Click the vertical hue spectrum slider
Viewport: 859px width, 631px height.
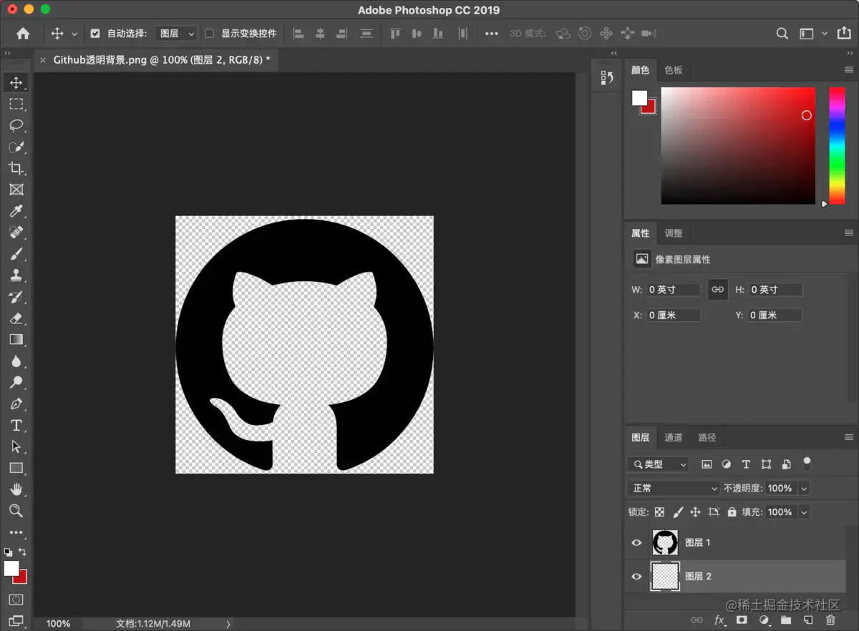point(837,145)
